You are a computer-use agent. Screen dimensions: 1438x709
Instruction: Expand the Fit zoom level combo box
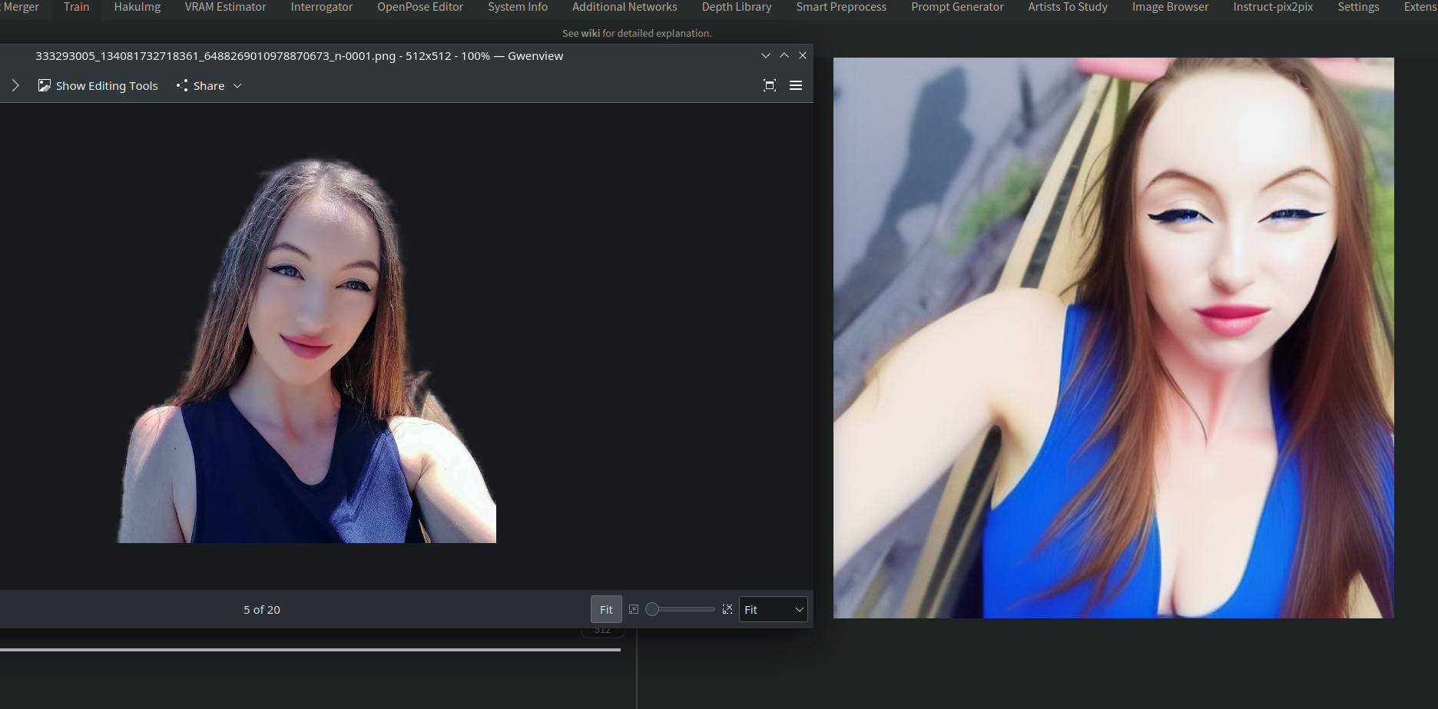point(773,609)
